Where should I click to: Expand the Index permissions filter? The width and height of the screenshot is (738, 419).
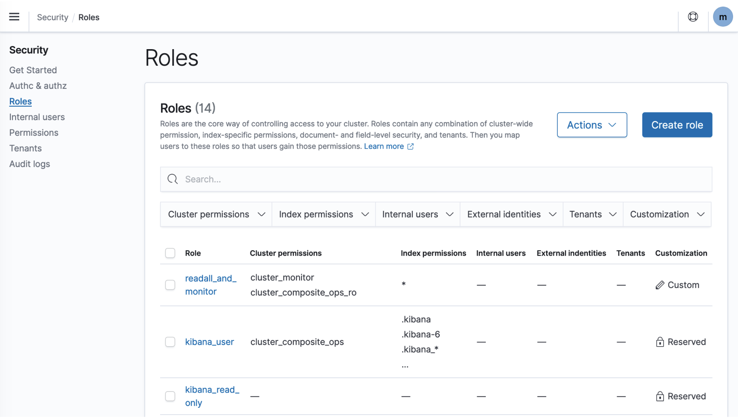pos(323,214)
